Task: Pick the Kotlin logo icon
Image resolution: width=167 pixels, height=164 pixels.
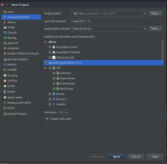Action: [5, 92]
